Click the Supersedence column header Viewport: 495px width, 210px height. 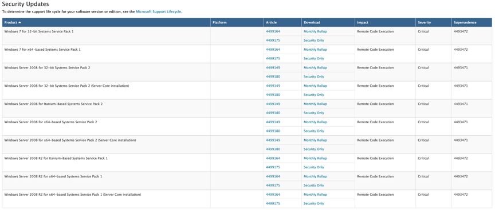point(472,23)
